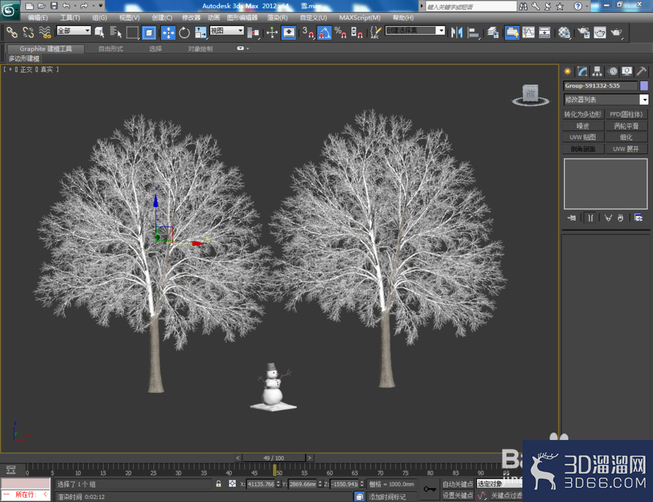653x502 pixels.
Task: Click the time slider 49 / 100 handle
Action: click(274, 458)
